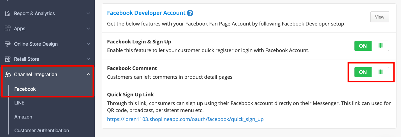Open the quick_sign_up link URL
The image size is (401, 137).
[185, 119]
